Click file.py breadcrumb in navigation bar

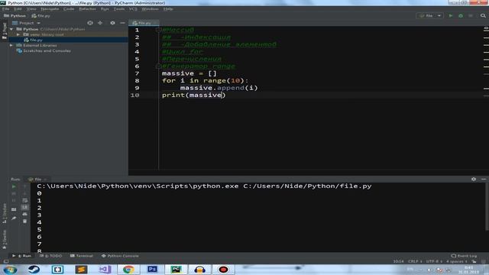point(40,15)
